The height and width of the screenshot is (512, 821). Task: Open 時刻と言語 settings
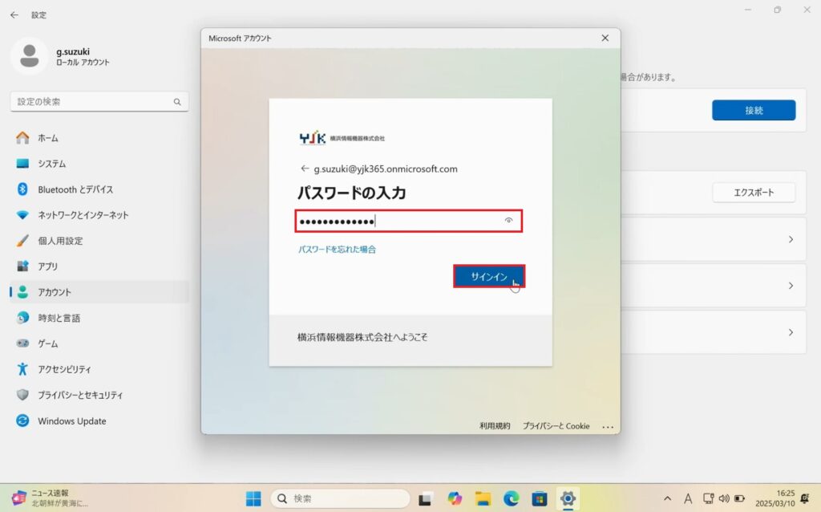(x=99, y=318)
